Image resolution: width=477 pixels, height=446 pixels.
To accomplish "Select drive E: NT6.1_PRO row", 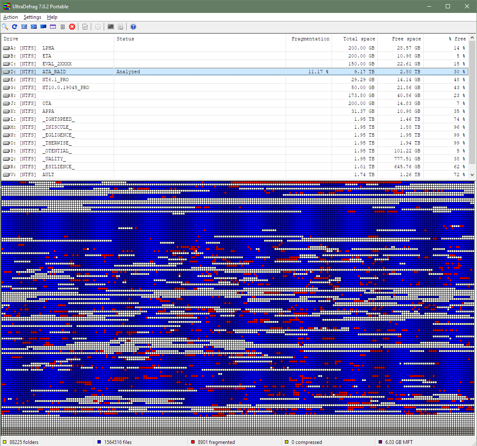I will pyautogui.click(x=235, y=80).
